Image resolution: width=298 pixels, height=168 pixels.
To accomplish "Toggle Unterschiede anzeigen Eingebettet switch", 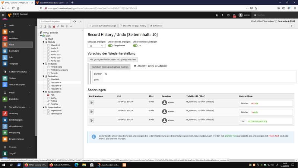I will [110, 46].
